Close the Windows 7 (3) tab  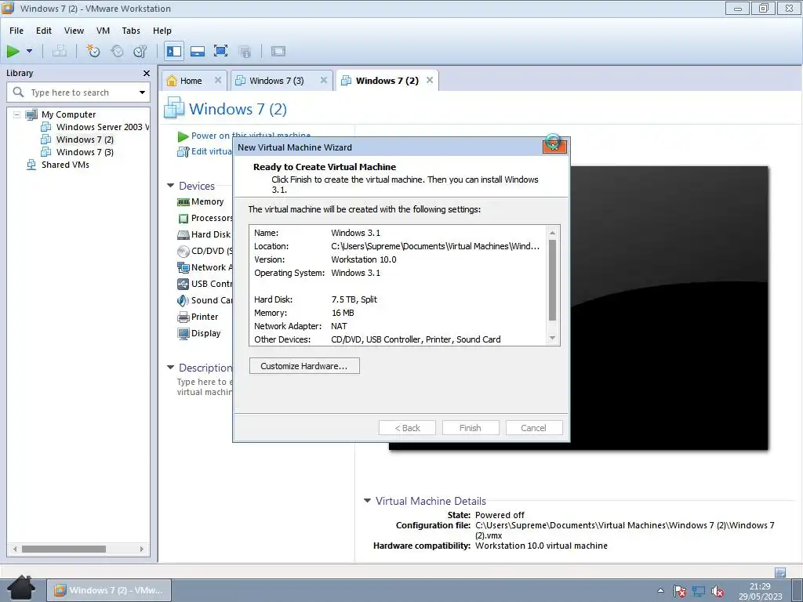click(x=324, y=81)
